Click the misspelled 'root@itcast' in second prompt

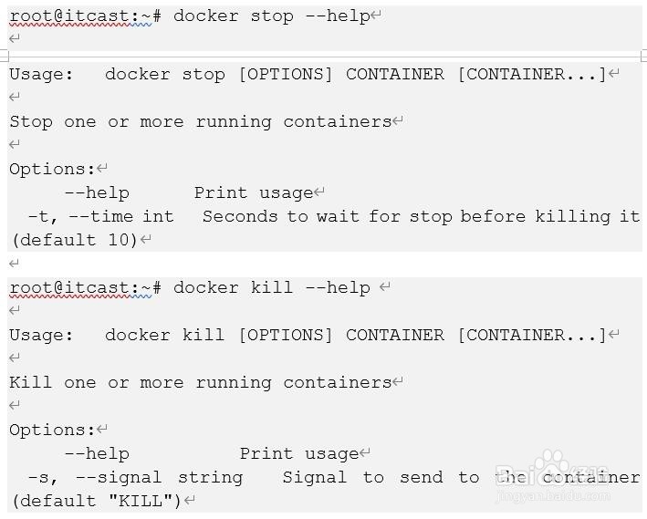pos(69,288)
